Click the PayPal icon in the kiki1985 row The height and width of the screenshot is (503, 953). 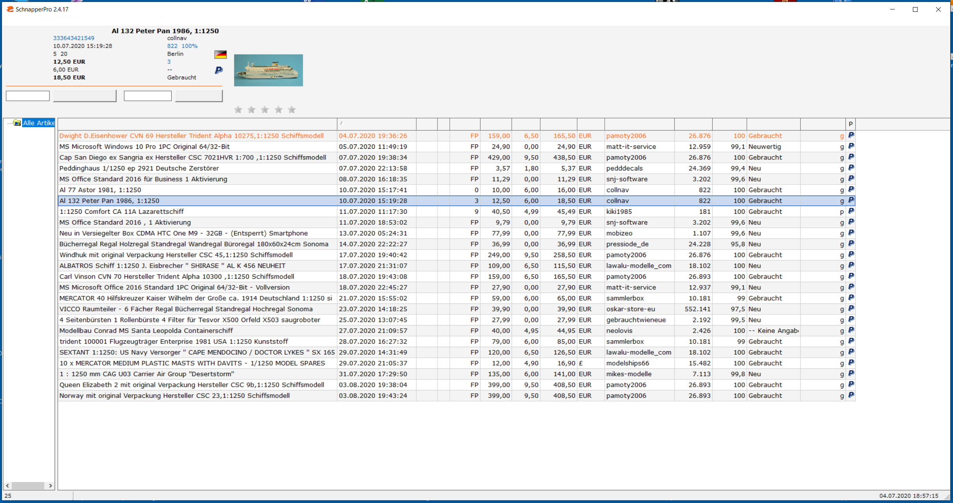click(851, 211)
